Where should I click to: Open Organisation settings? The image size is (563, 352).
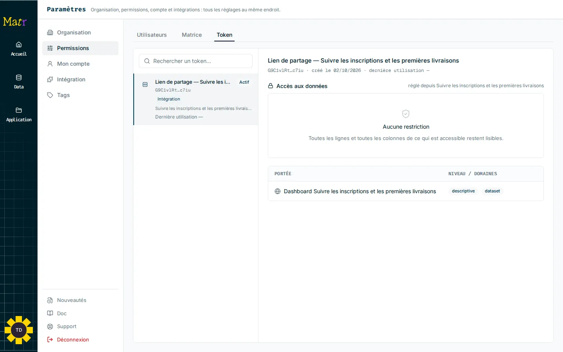[x=80, y=32]
